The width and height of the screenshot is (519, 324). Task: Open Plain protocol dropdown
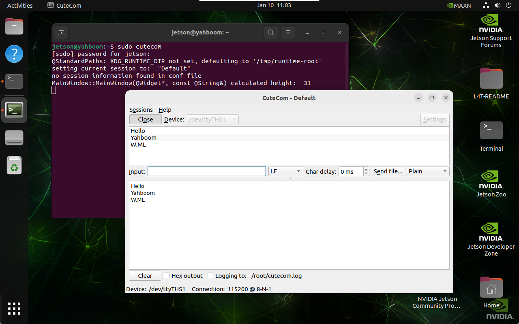pyautogui.click(x=428, y=171)
